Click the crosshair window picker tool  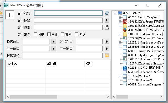tap(10, 15)
